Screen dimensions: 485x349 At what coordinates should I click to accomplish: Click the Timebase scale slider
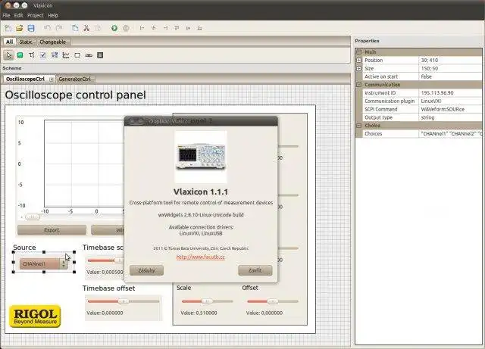tap(106, 260)
